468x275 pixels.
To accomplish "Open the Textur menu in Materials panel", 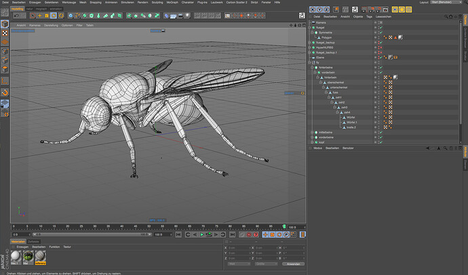I will [x=67, y=247].
